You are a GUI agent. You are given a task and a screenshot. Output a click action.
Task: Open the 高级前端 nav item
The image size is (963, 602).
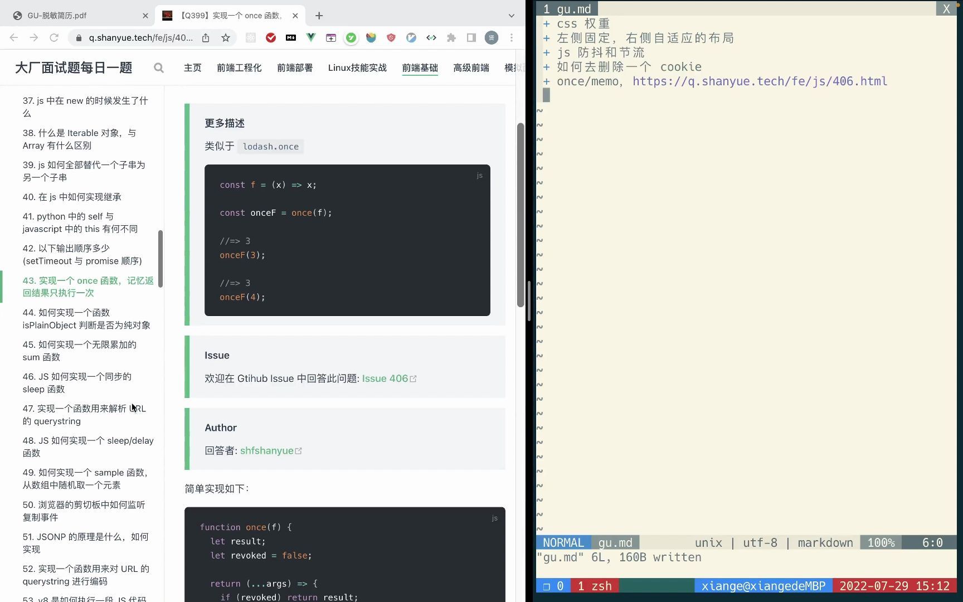click(471, 68)
